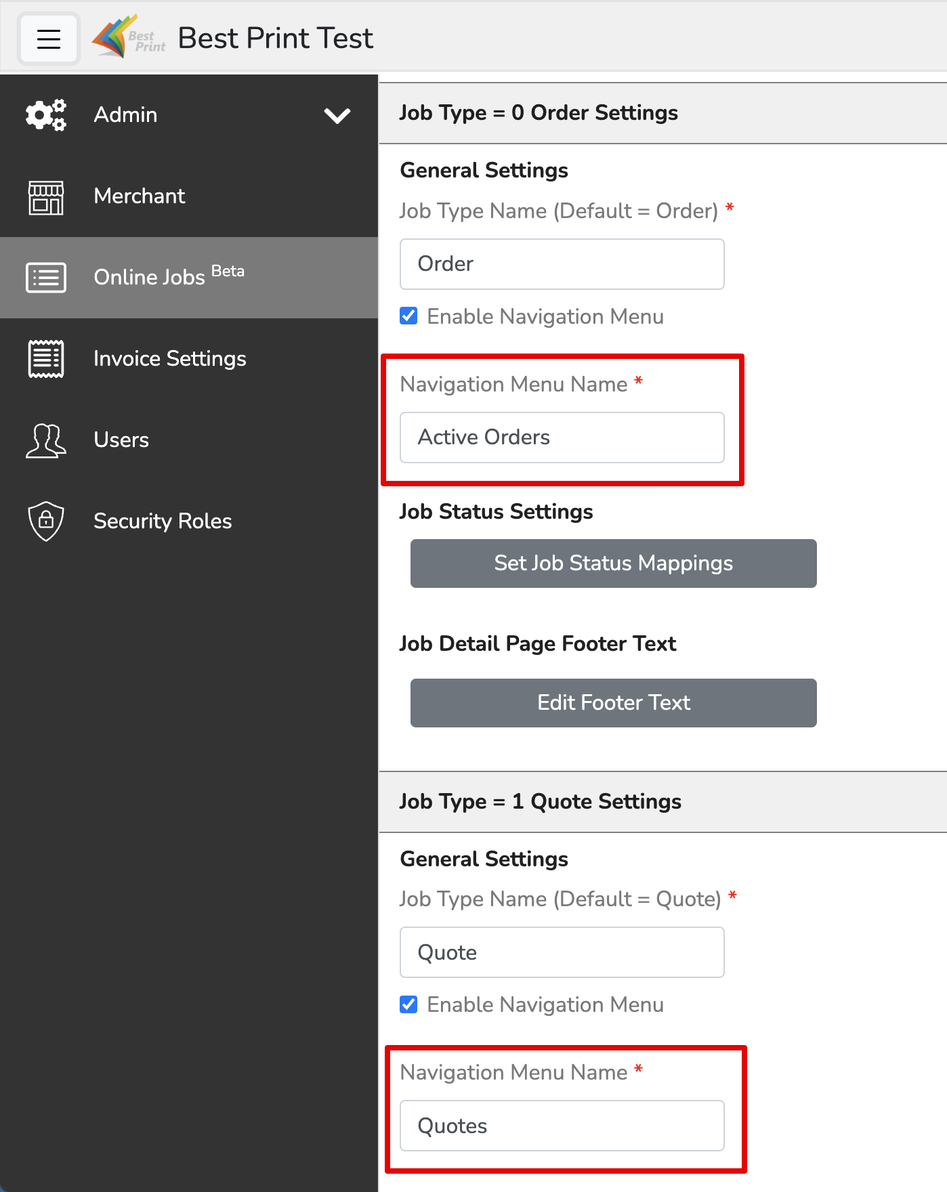Screen dimensions: 947x1192
Task: Click the Active Orders navigation name field
Action: pyautogui.click(x=562, y=438)
